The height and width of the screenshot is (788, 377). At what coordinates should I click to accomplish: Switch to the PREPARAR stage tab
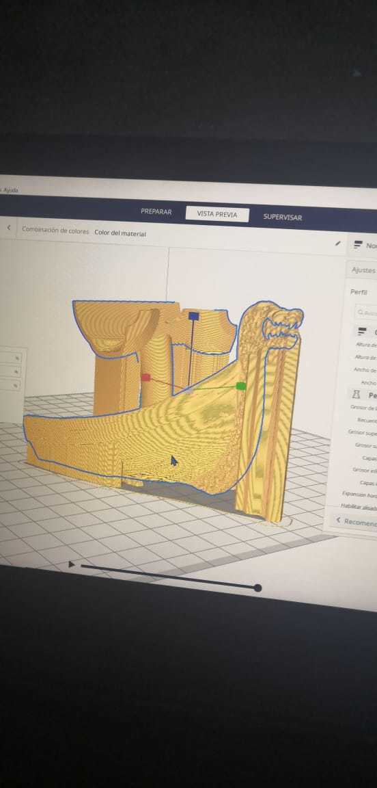tap(156, 211)
